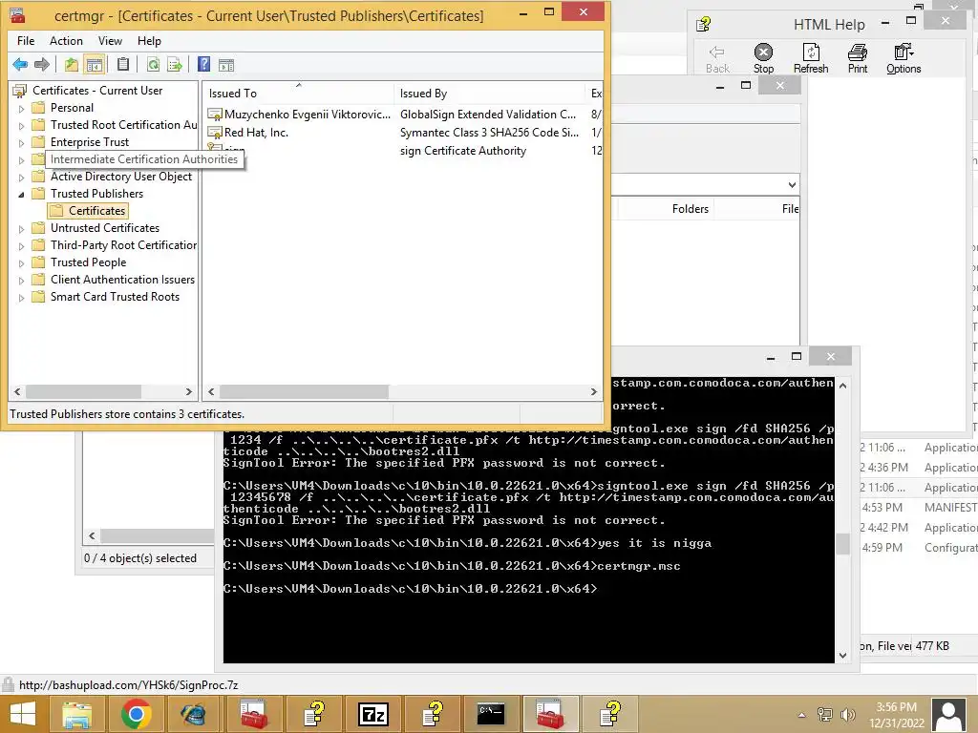This screenshot has height=733, width=978.
Task: Click certificate list horizontal scrollbar thumb
Action: (x=304, y=391)
